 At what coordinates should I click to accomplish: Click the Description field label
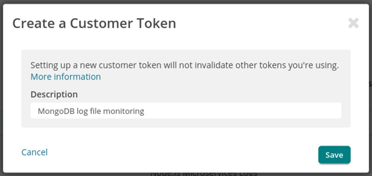54,94
